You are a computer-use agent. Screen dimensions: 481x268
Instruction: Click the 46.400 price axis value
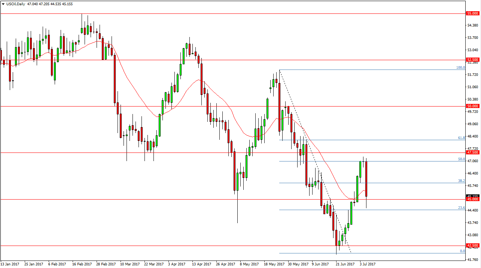[x=474, y=173]
